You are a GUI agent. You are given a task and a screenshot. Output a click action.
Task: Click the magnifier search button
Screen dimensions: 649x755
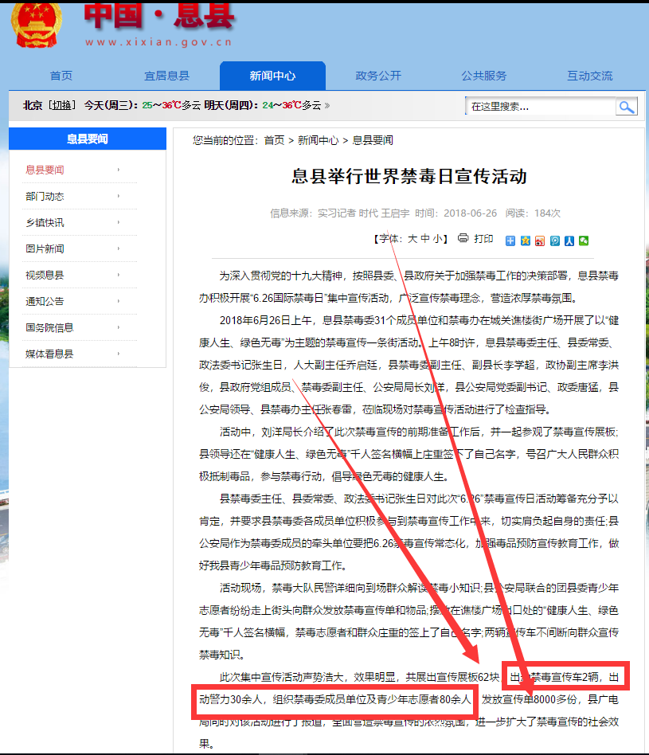click(627, 107)
